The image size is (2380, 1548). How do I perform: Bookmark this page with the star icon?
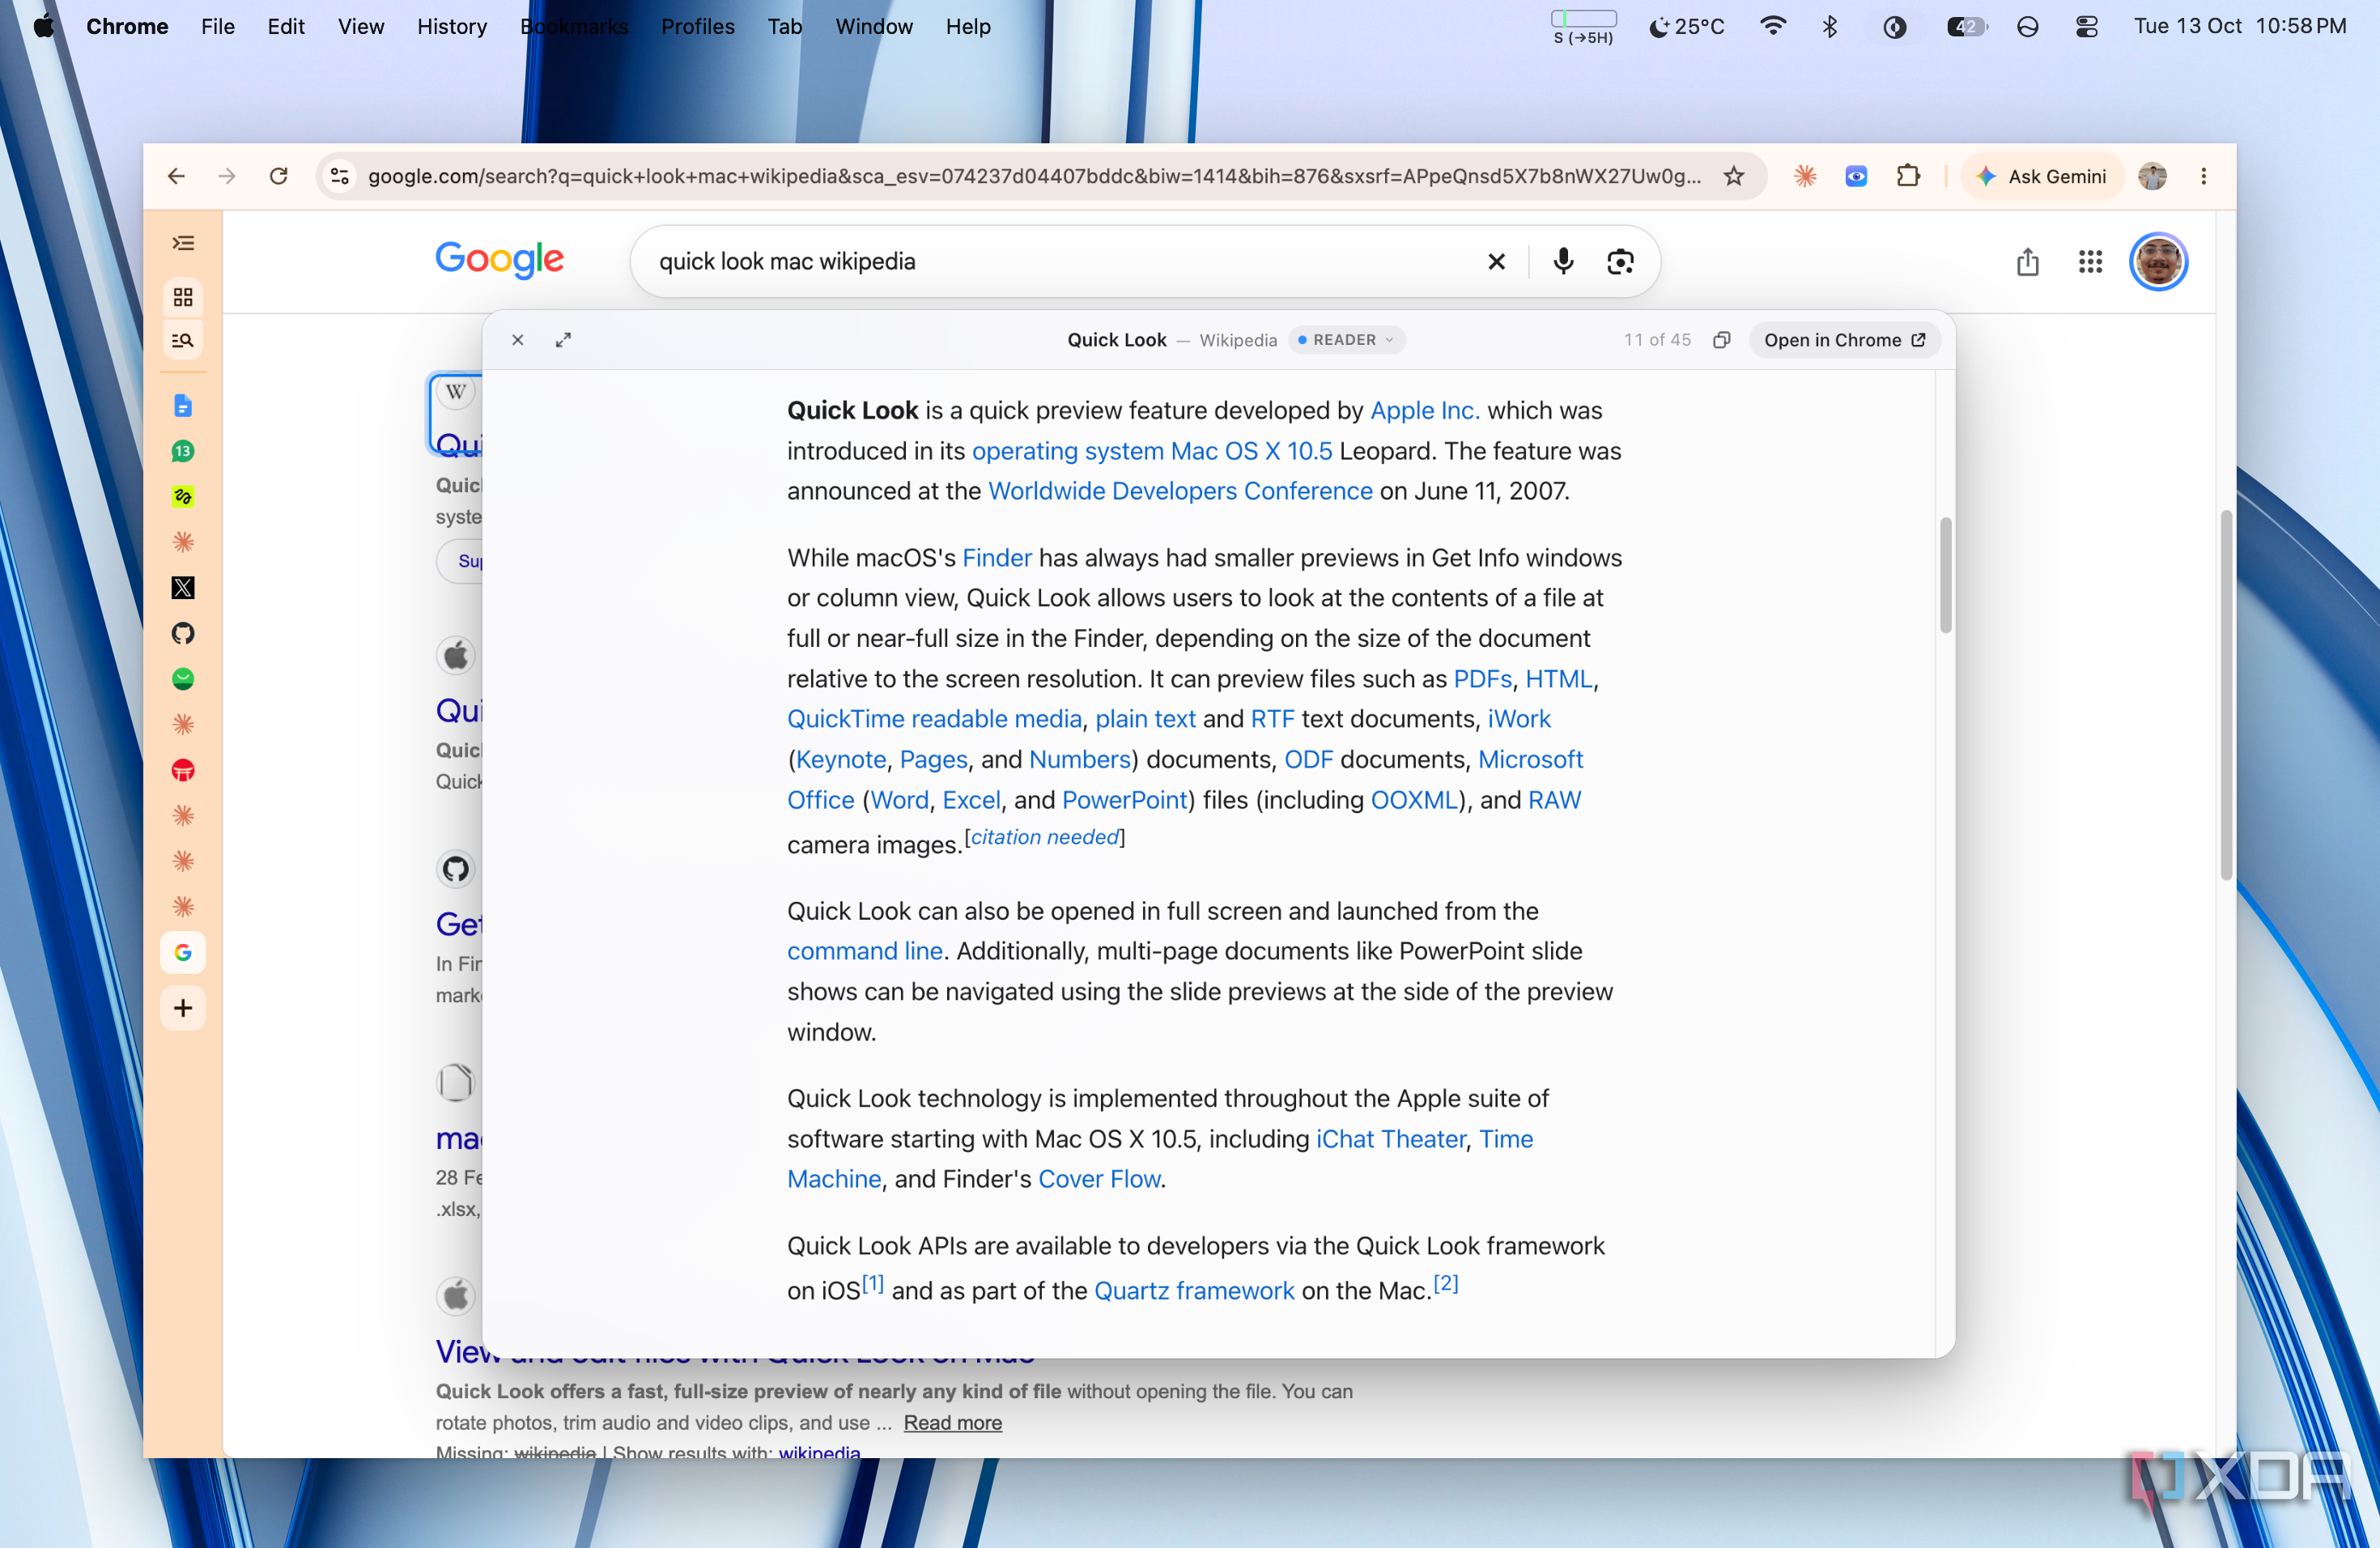click(1734, 177)
